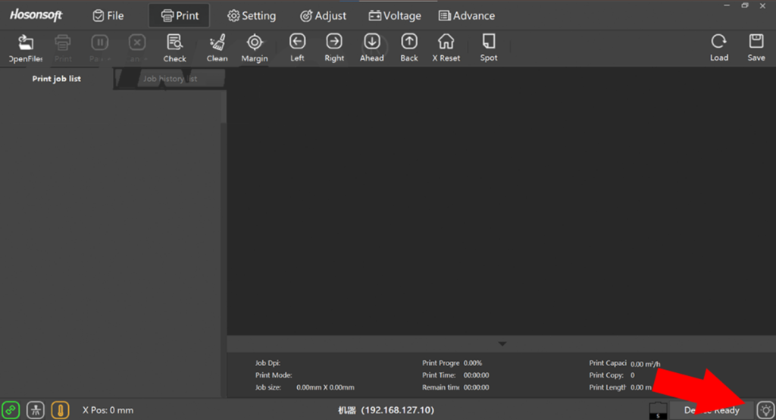Click the person status icon
This screenshot has width=776, height=420.
click(x=35, y=410)
